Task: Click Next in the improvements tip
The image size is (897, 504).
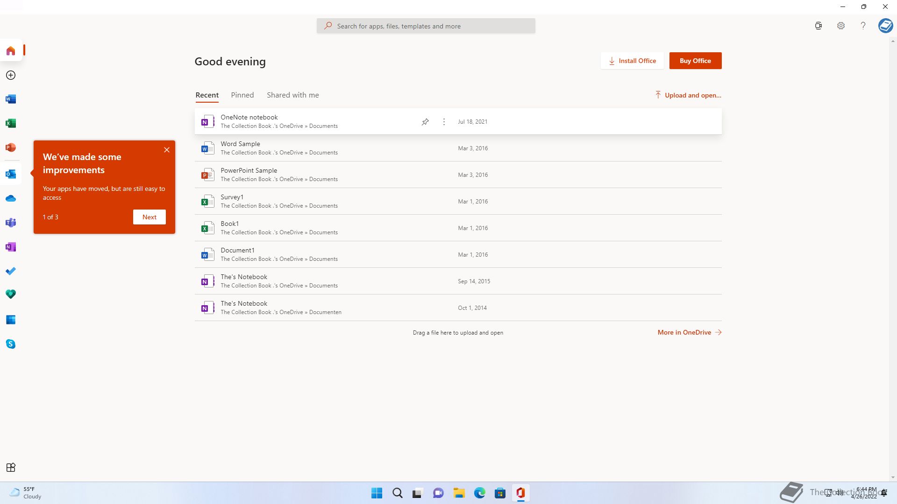Action: tap(149, 217)
